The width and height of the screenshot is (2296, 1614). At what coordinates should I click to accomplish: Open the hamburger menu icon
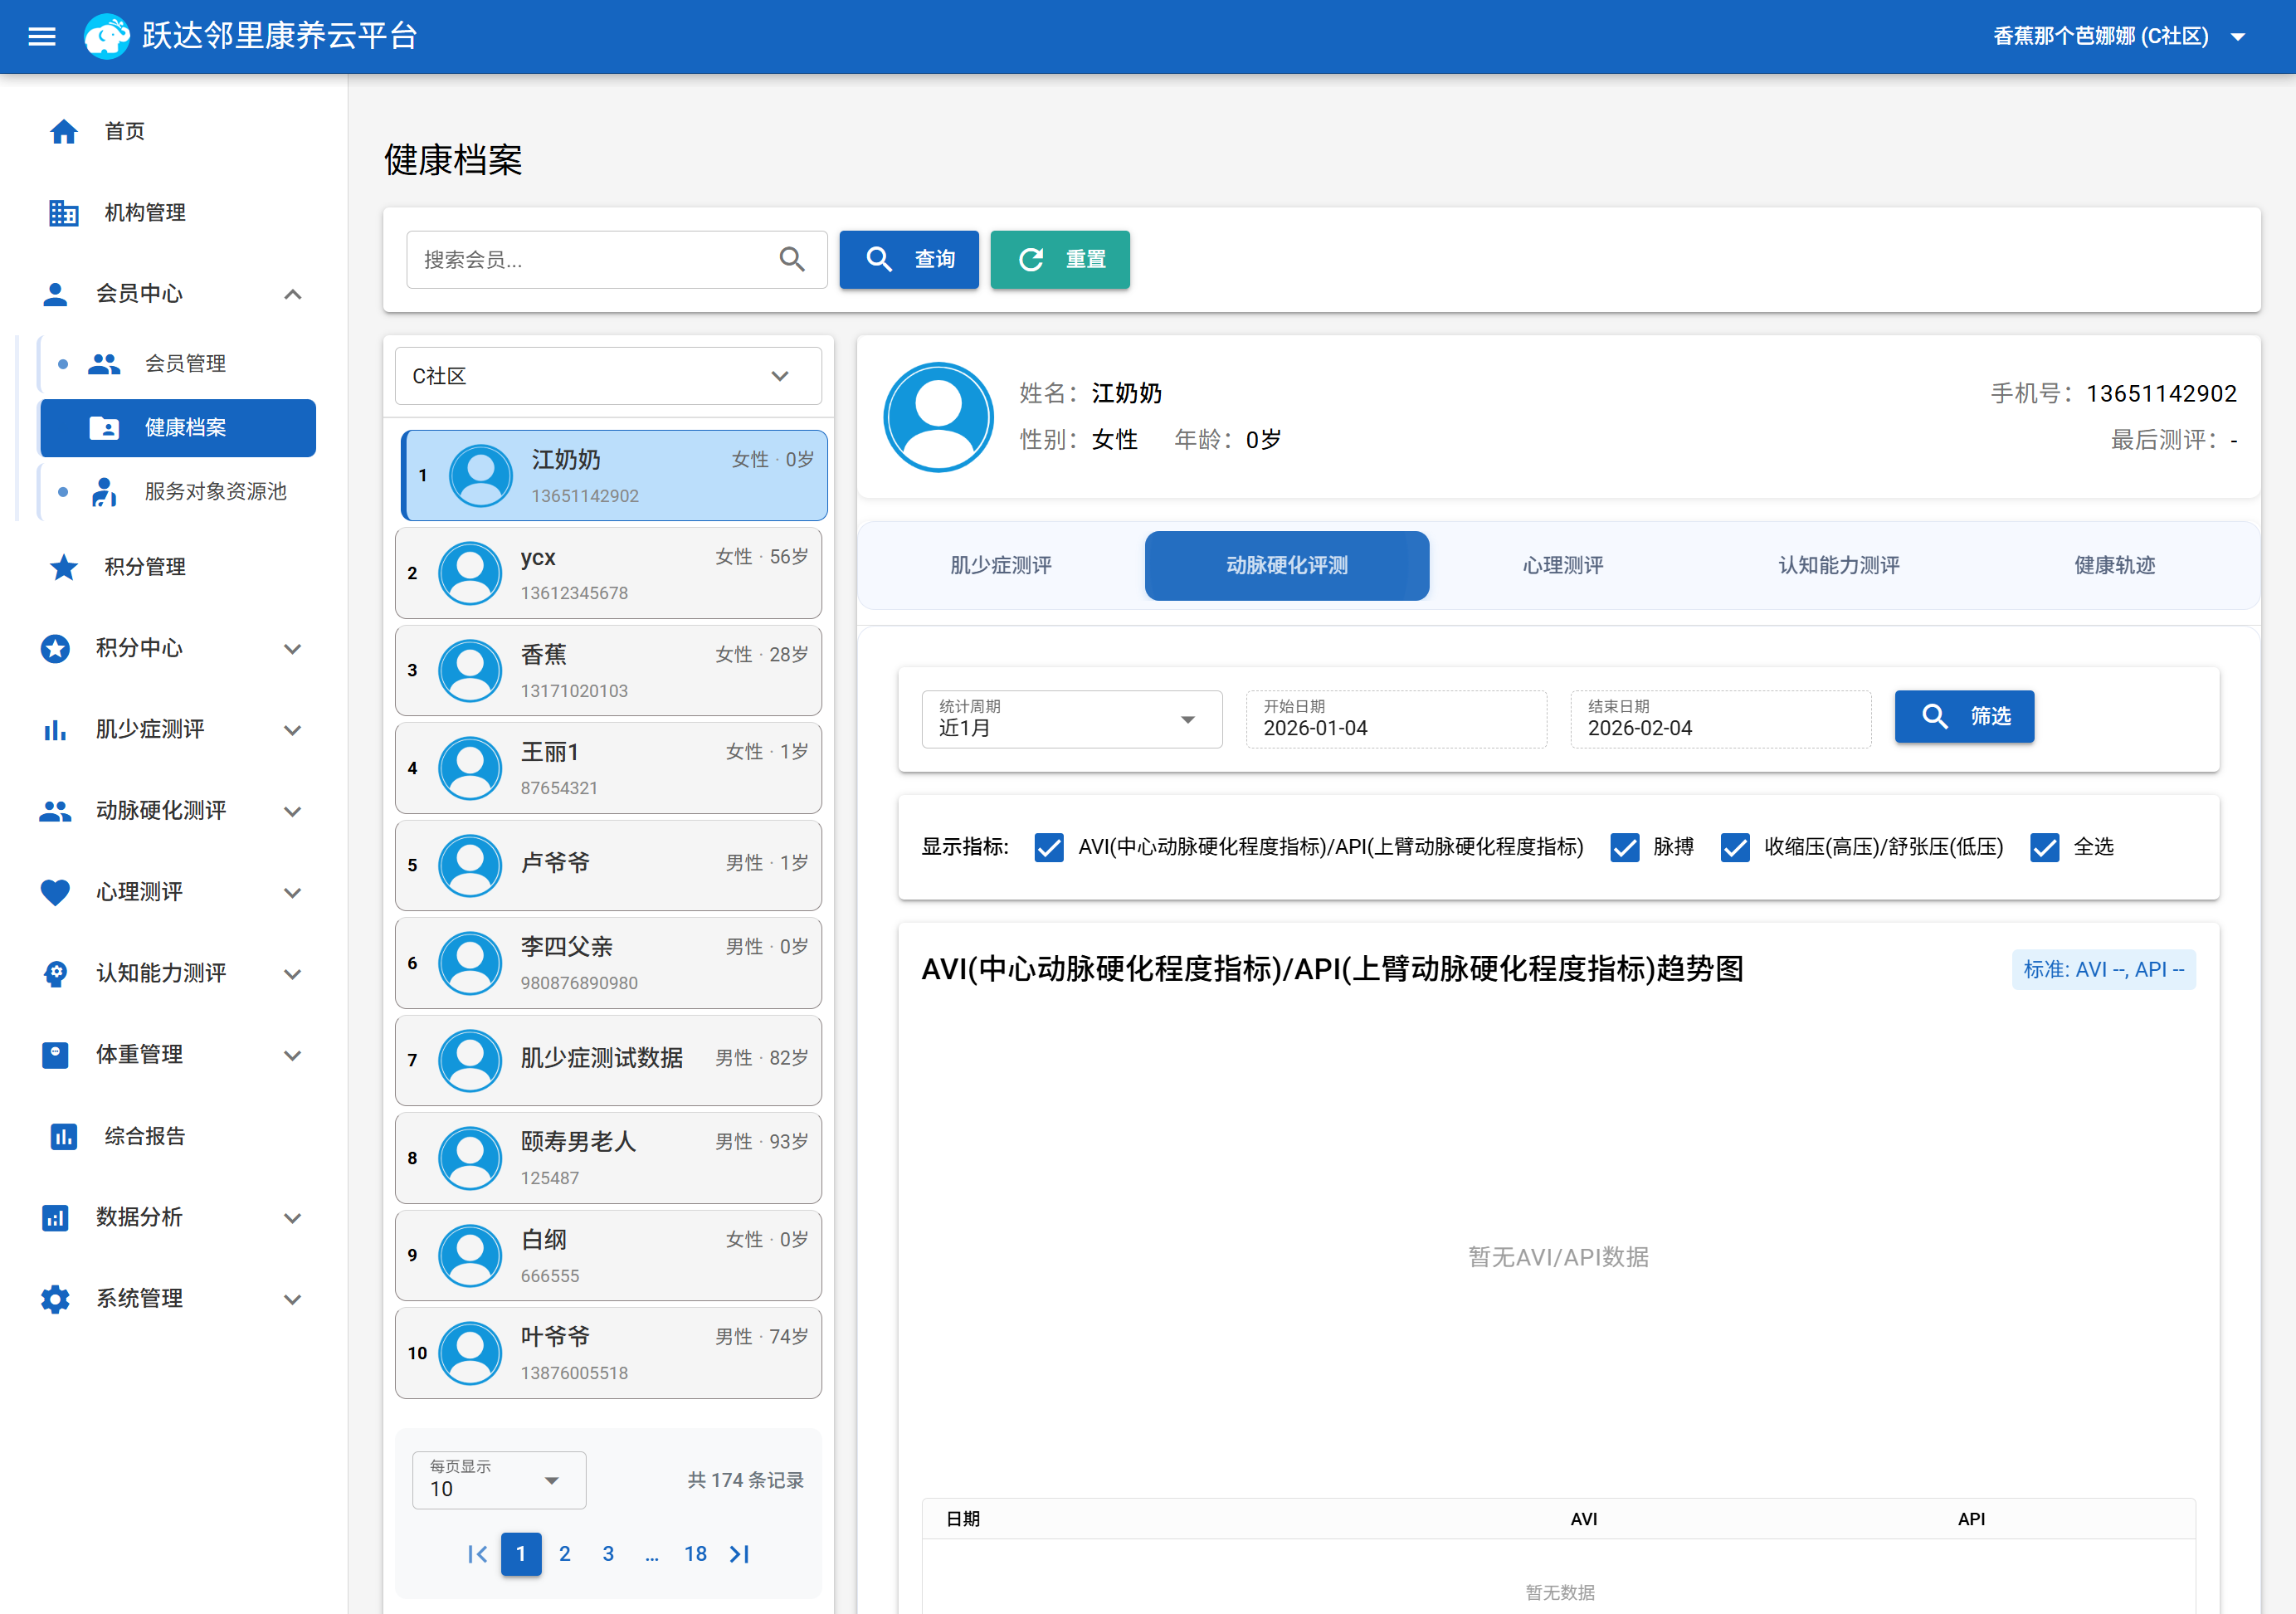click(x=41, y=37)
